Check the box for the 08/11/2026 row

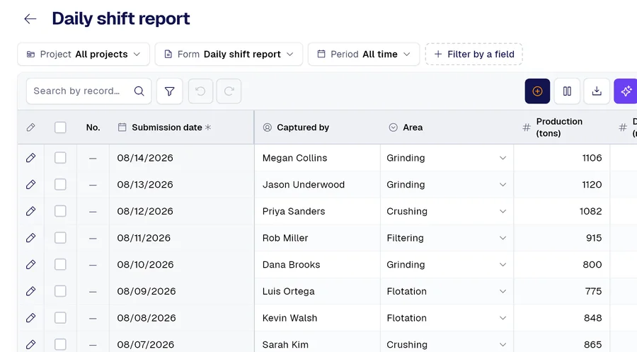pyautogui.click(x=60, y=238)
